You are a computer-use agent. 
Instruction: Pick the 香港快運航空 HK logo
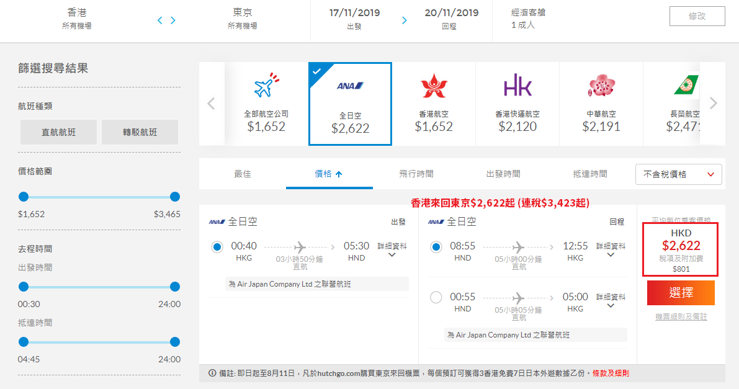[517, 86]
